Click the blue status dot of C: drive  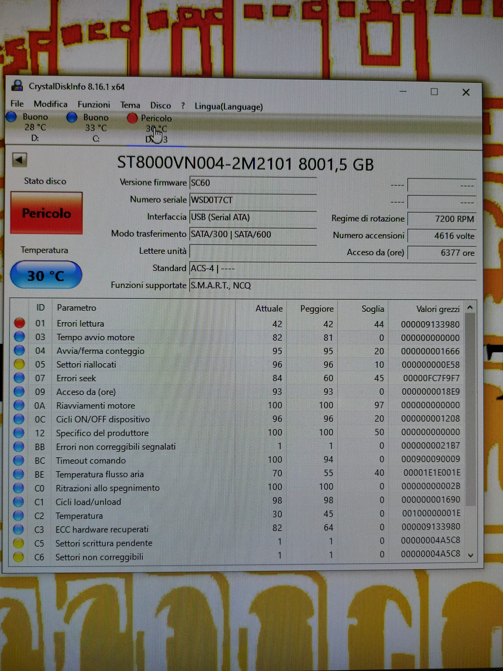point(72,117)
